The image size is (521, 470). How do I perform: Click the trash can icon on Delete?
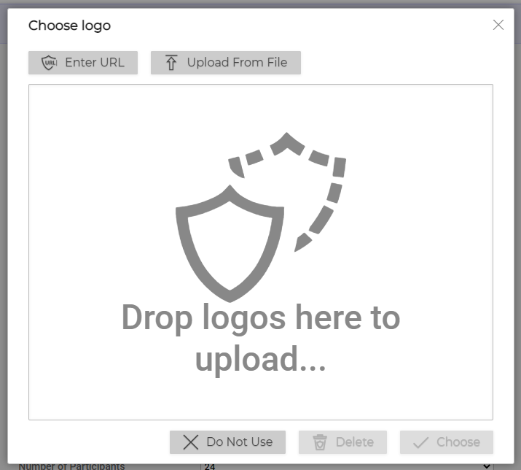tap(320, 442)
